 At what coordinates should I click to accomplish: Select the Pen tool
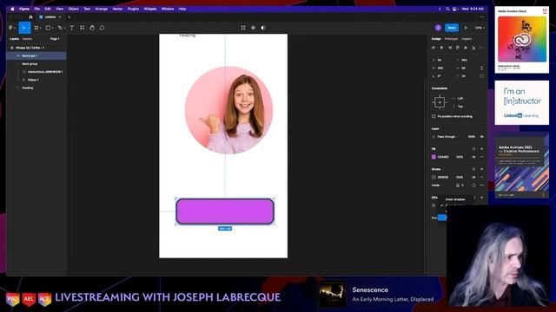point(60,28)
